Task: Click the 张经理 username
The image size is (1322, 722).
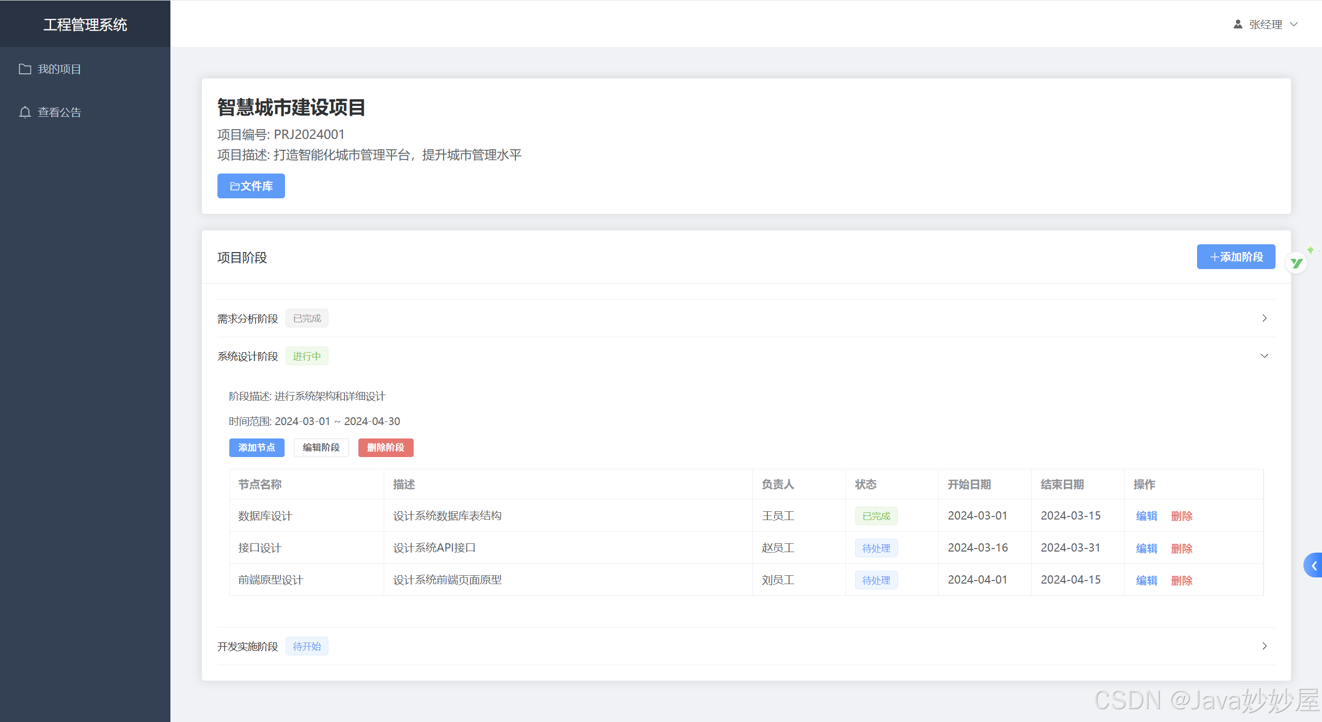Action: (x=1266, y=24)
